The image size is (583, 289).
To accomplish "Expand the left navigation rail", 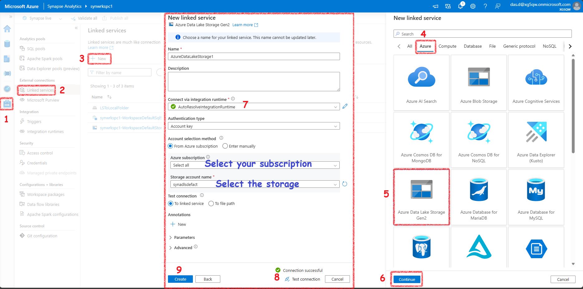I will coord(11,17).
